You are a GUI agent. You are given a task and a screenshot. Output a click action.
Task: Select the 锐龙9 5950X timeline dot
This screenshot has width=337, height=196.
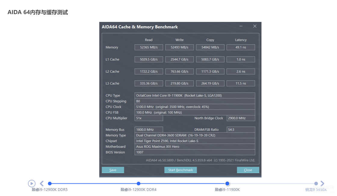[316, 184]
